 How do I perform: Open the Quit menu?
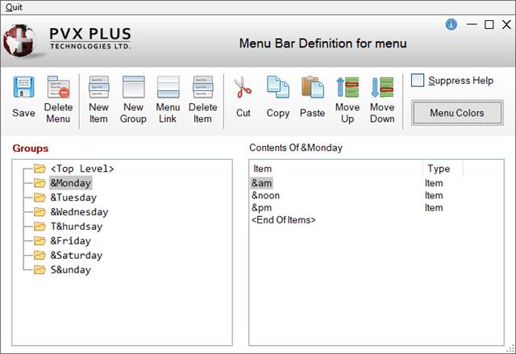click(14, 6)
